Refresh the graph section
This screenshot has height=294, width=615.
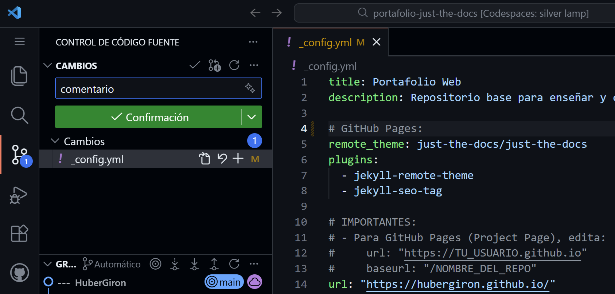(x=234, y=264)
